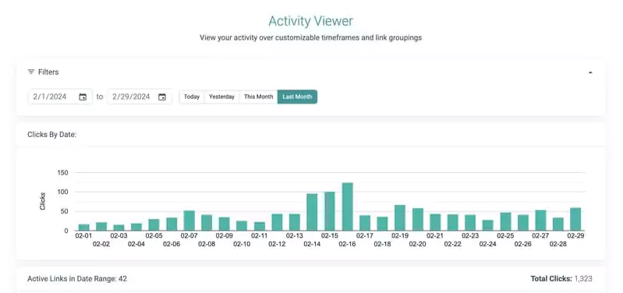Click the 50 y-axis value on the chart
Image resolution: width=623 pixels, height=293 pixels.
(65, 211)
